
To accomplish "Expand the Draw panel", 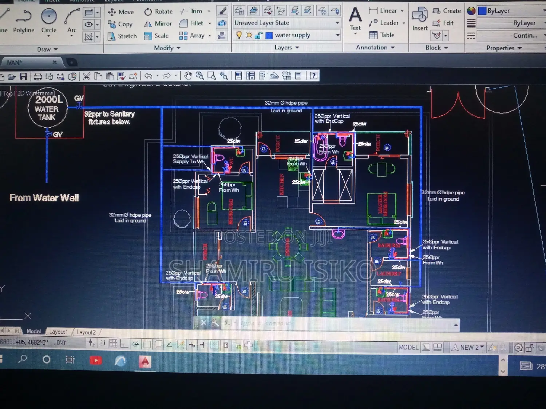I will click(x=47, y=49).
